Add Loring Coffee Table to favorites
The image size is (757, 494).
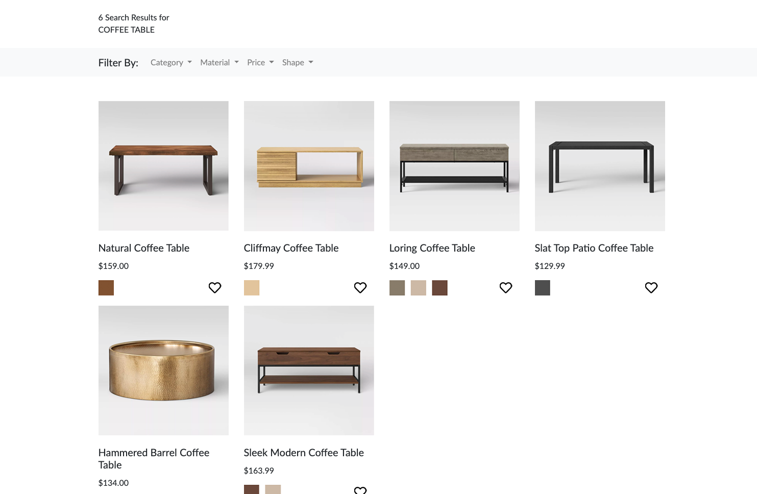506,288
